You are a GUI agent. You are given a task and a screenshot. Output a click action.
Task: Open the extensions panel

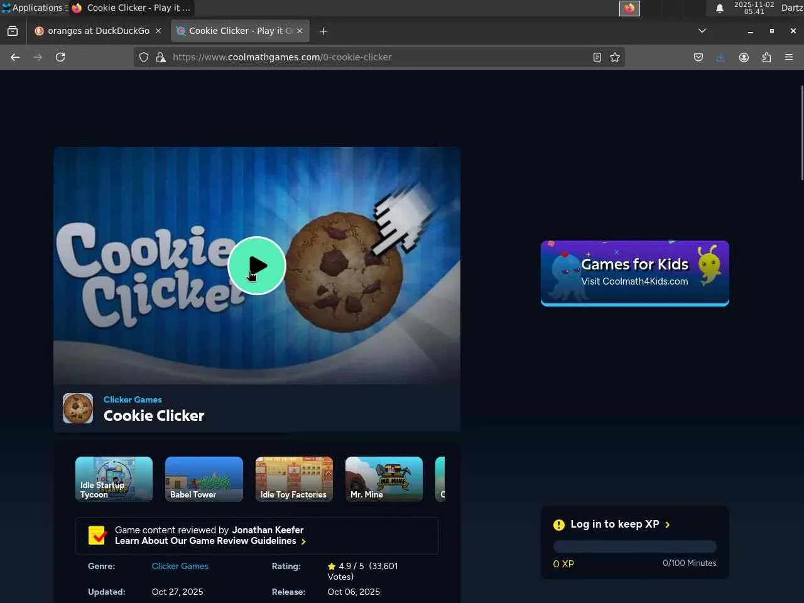click(x=766, y=57)
